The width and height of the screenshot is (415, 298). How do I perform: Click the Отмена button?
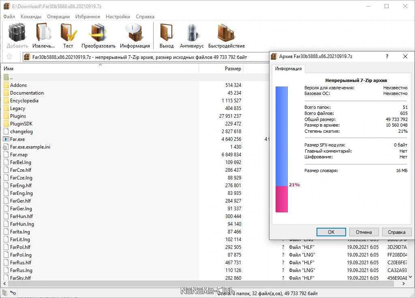point(364,232)
